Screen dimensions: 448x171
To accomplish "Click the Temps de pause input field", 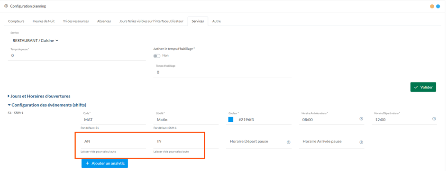I will pyautogui.click(x=77, y=55).
